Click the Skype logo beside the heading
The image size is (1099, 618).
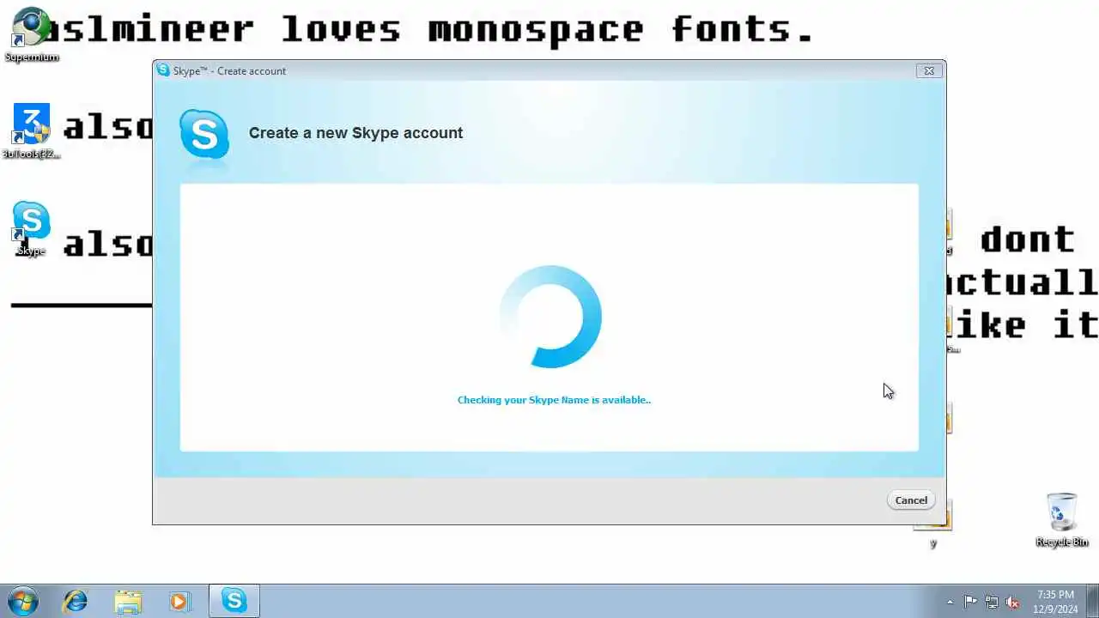[204, 134]
